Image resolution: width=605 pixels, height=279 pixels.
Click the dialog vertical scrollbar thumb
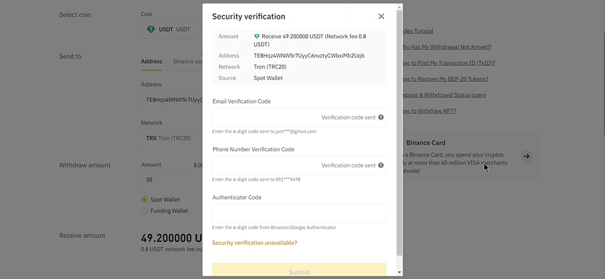click(x=399, y=132)
